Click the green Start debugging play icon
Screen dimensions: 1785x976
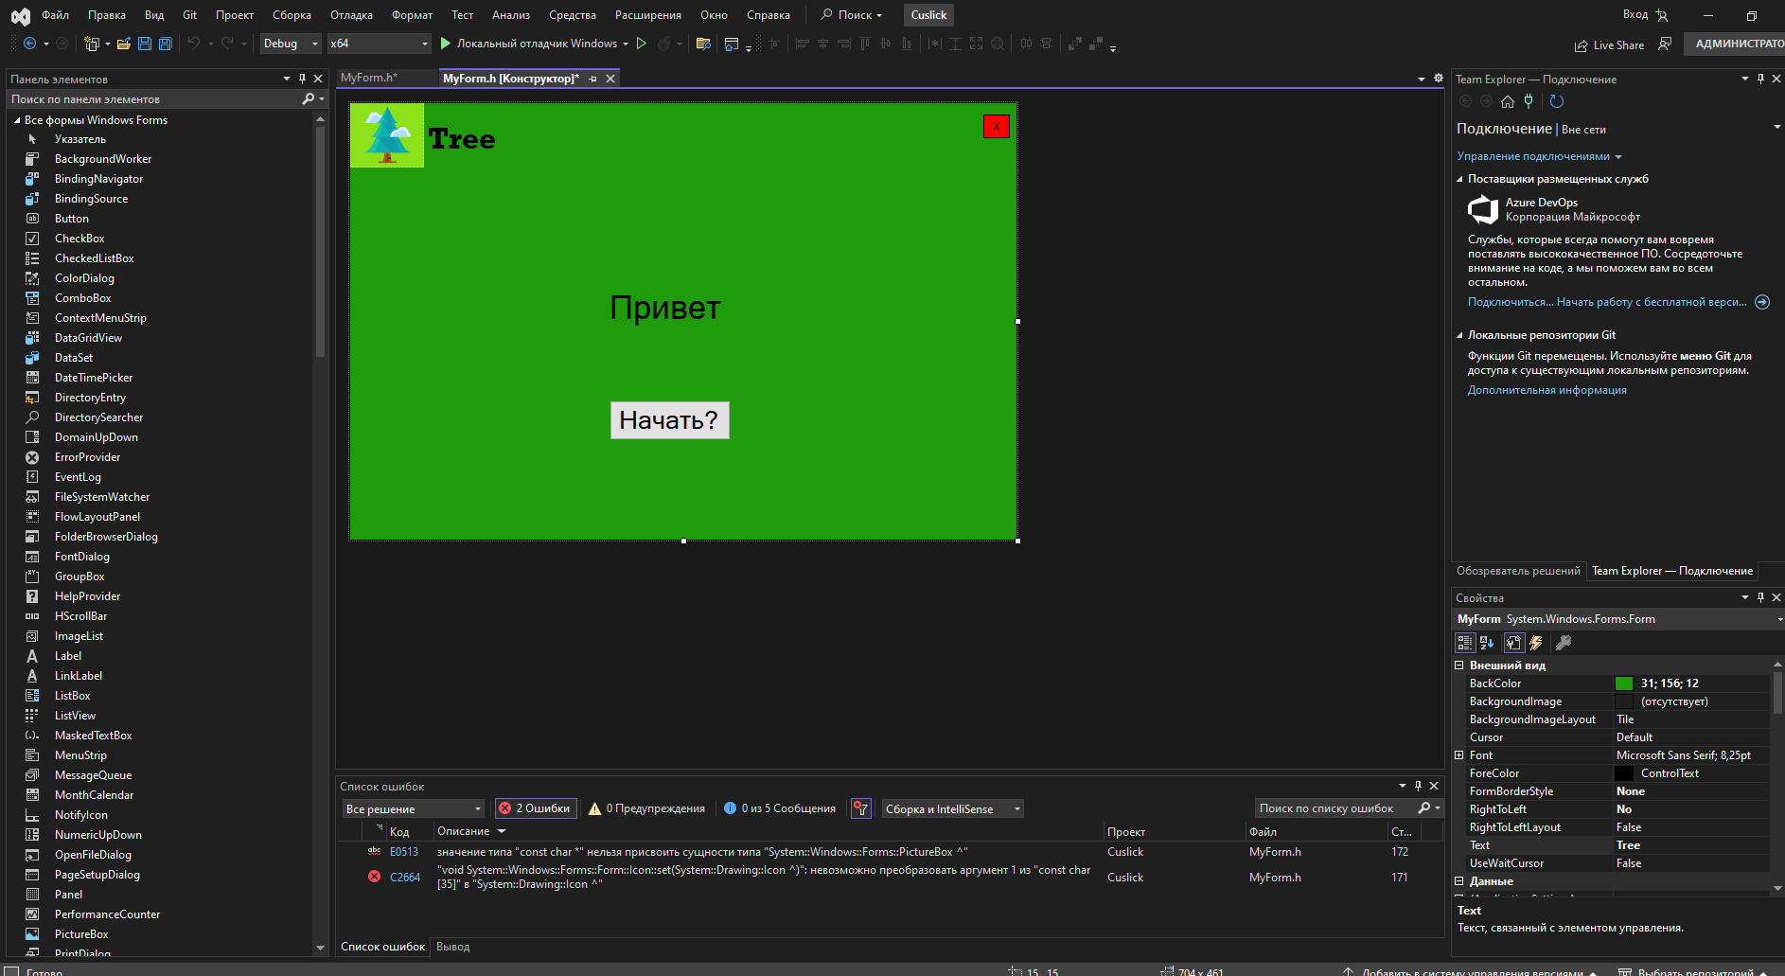[446, 44]
